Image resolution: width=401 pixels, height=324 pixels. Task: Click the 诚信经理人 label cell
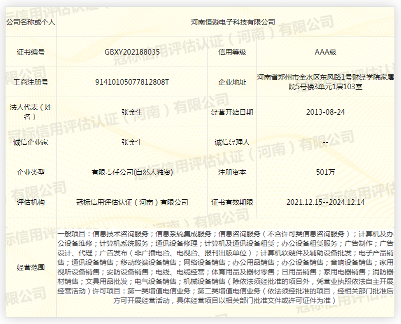pos(232,142)
